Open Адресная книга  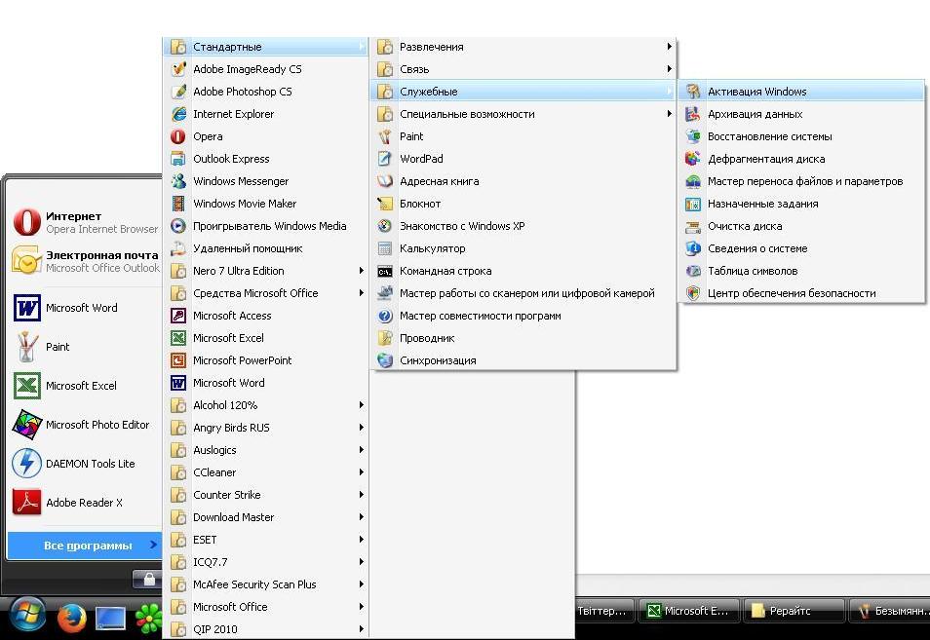coord(523,181)
